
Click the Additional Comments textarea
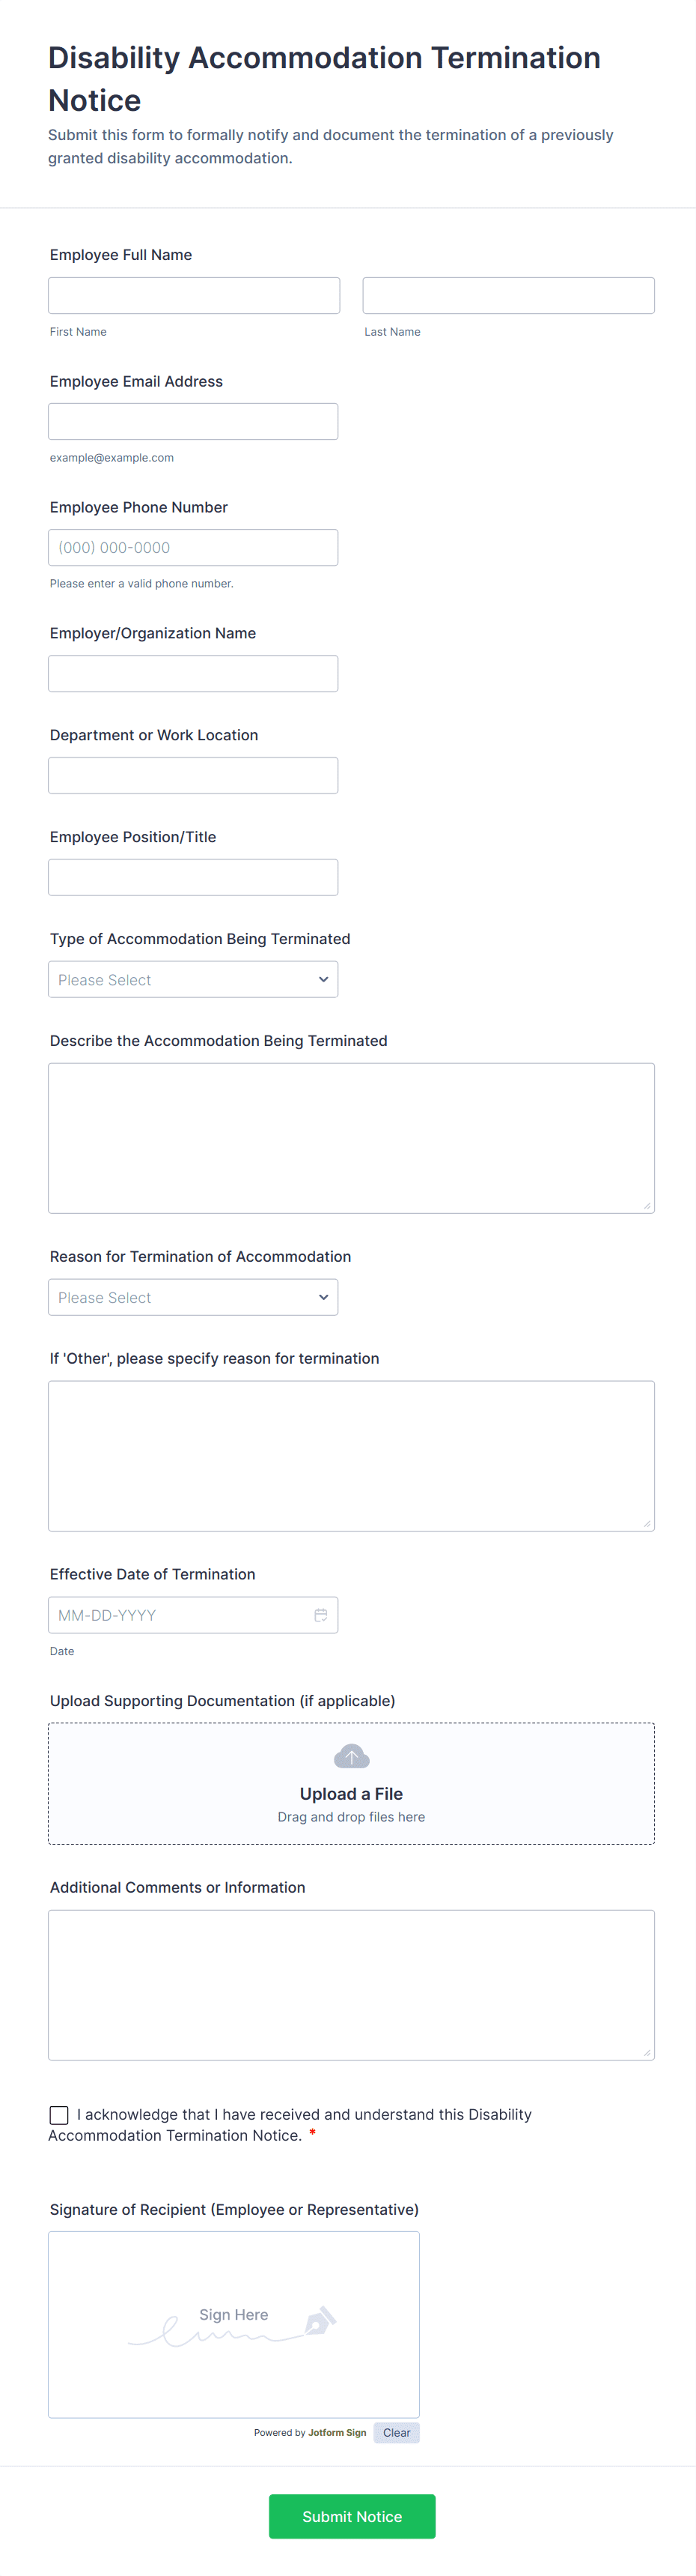pyautogui.click(x=350, y=1985)
